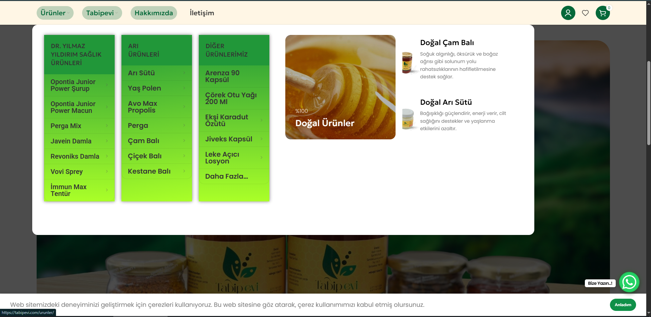
Task: Click the Doğal Çam Balı jar image
Action: (407, 63)
